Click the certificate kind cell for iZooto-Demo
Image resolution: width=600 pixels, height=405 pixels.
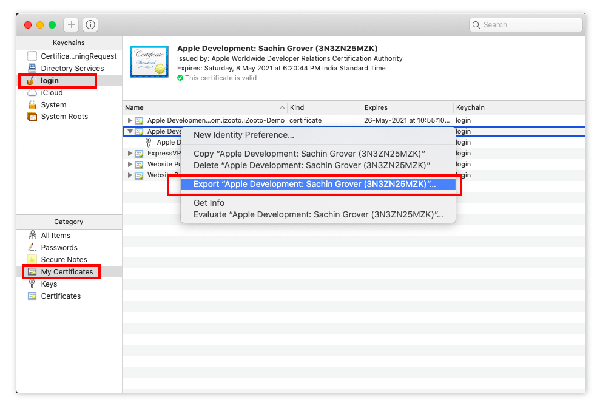(305, 120)
